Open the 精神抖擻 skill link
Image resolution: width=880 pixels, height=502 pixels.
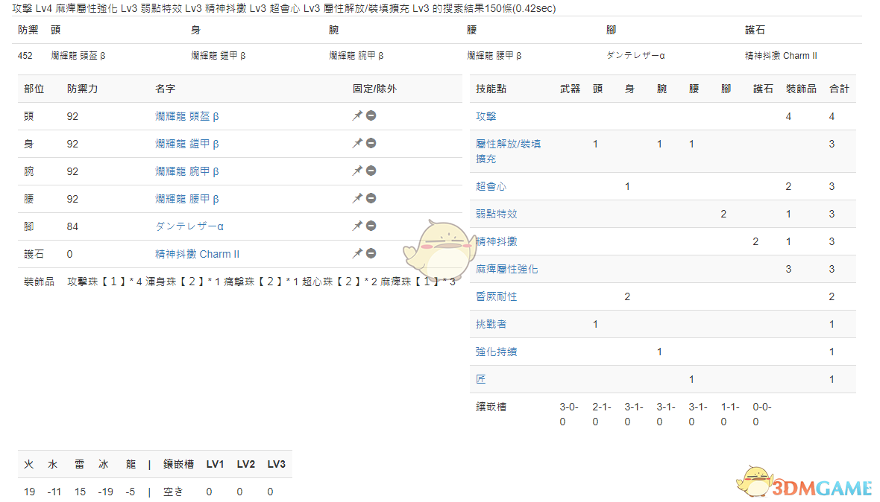pyautogui.click(x=496, y=241)
